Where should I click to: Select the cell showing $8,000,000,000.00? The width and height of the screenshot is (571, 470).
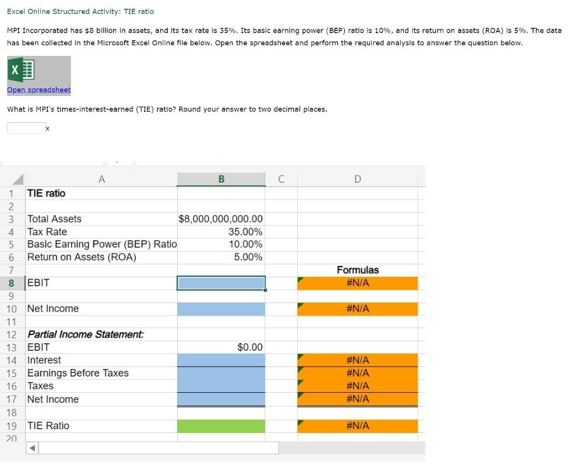point(221,218)
